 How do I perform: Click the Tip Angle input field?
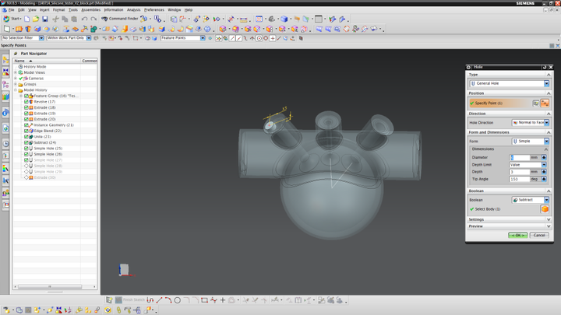click(520, 179)
